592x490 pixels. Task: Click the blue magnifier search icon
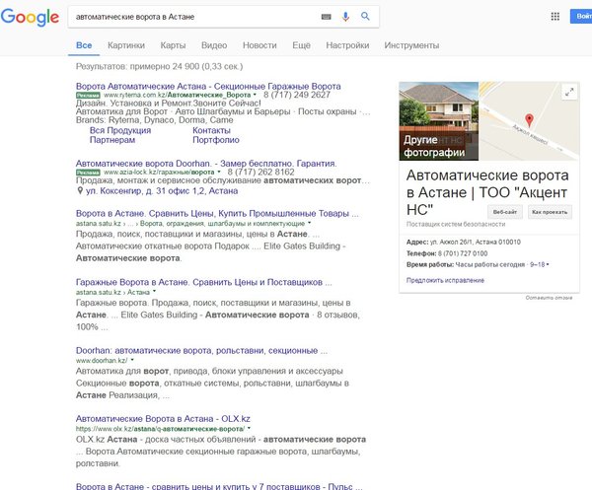pos(365,18)
